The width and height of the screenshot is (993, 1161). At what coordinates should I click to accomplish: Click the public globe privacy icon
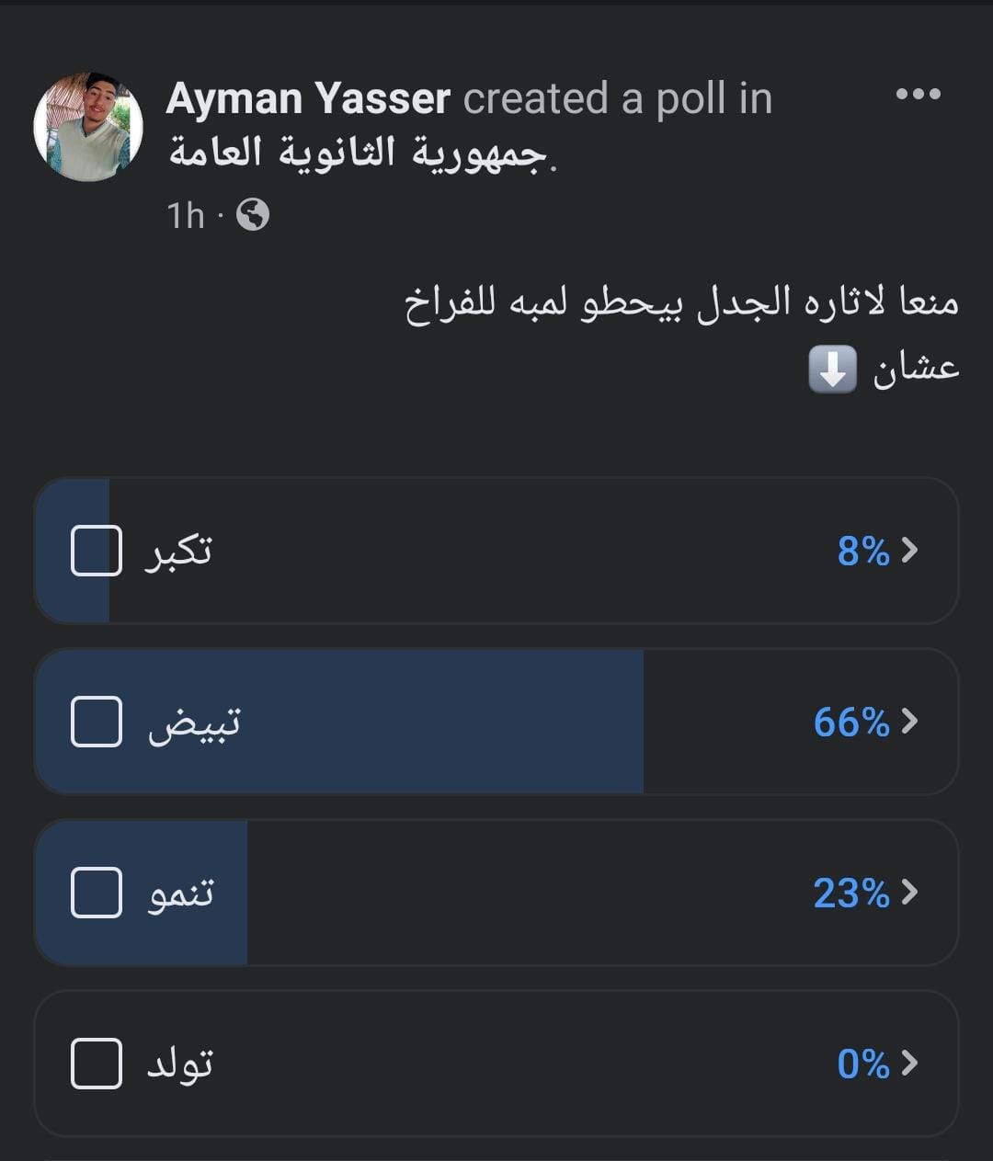point(253,215)
